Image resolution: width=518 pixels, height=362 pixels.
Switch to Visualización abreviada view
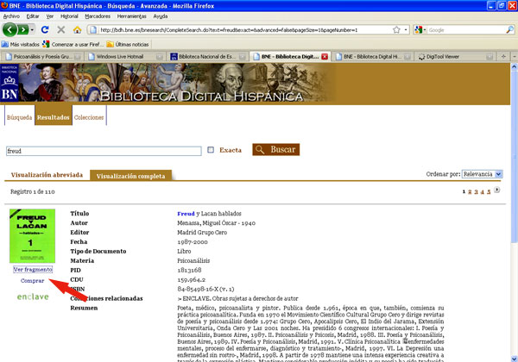[x=47, y=175]
